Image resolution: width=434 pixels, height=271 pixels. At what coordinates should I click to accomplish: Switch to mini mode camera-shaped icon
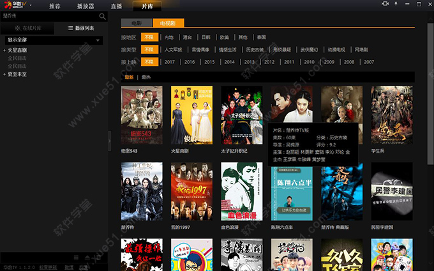point(385,4)
